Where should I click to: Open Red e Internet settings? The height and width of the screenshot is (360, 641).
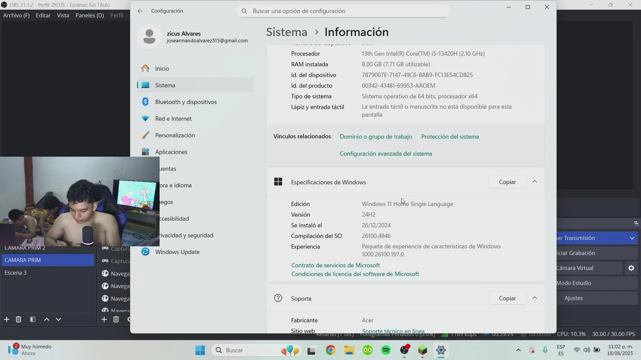[x=195, y=118]
